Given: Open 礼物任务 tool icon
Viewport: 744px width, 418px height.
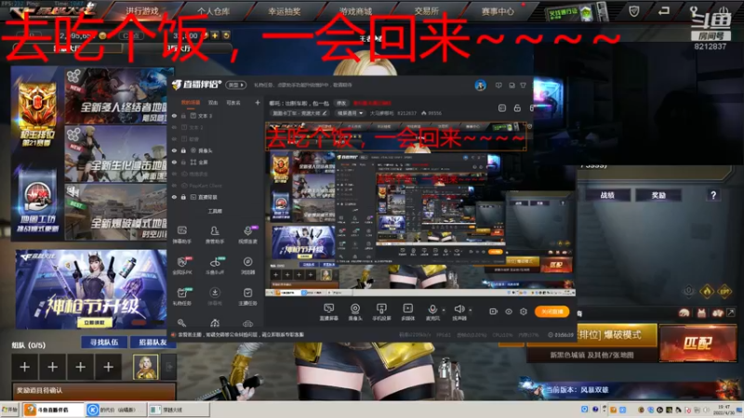Looking at the screenshot, I should [x=182, y=296].
